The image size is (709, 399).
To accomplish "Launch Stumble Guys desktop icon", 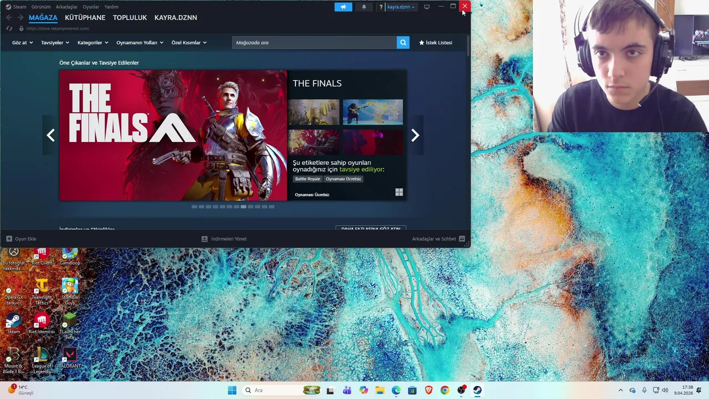I will 70,293.
